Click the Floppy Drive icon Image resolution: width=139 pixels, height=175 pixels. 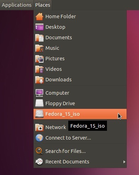39,103
